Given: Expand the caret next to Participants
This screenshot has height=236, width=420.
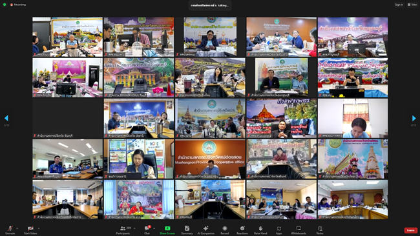Looking at the screenshot, I should pos(134,228).
